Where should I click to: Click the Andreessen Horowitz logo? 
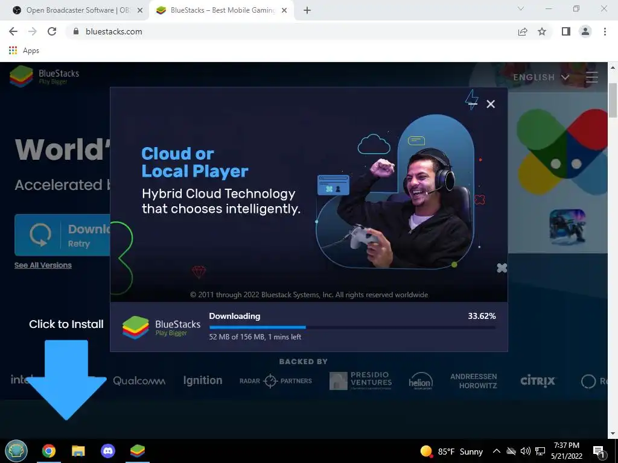click(x=474, y=381)
